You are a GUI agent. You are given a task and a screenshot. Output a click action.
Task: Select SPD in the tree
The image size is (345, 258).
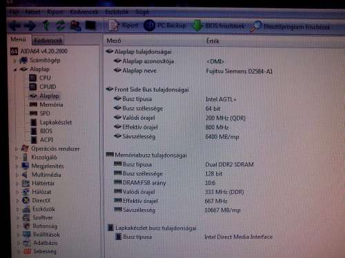pyautogui.click(x=45, y=114)
